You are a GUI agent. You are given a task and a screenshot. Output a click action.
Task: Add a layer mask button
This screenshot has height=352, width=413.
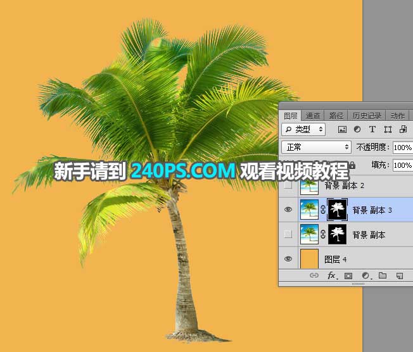click(348, 276)
